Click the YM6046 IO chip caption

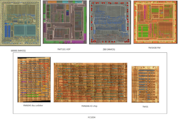pos(89,106)
